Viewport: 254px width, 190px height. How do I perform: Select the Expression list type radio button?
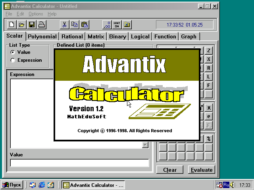(13, 60)
